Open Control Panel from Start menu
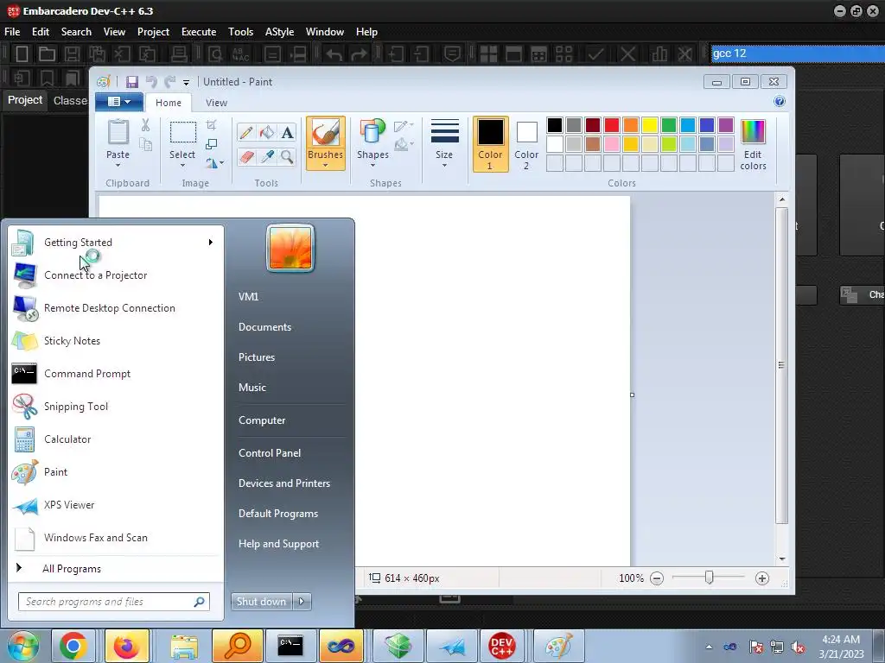Screen dimensions: 885x663 270,453
